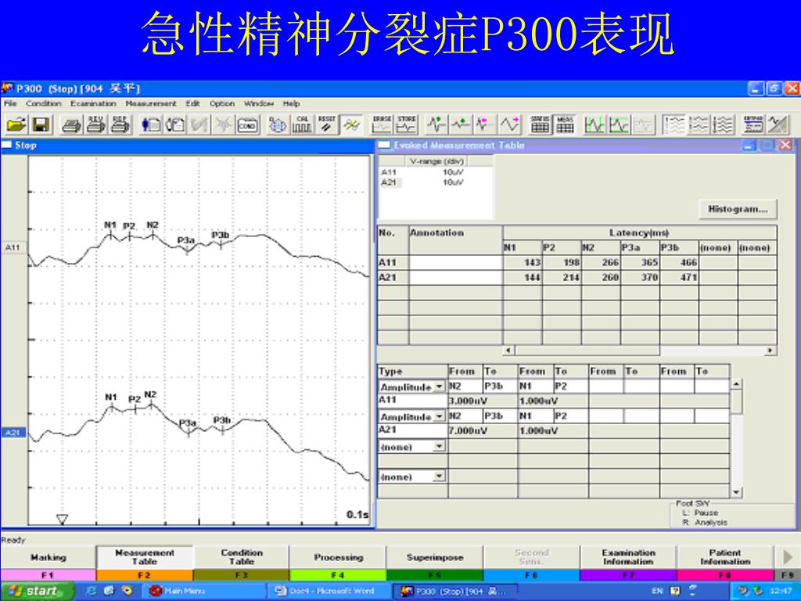
Task: Click amplitude table scroll down arrow
Action: [x=736, y=492]
